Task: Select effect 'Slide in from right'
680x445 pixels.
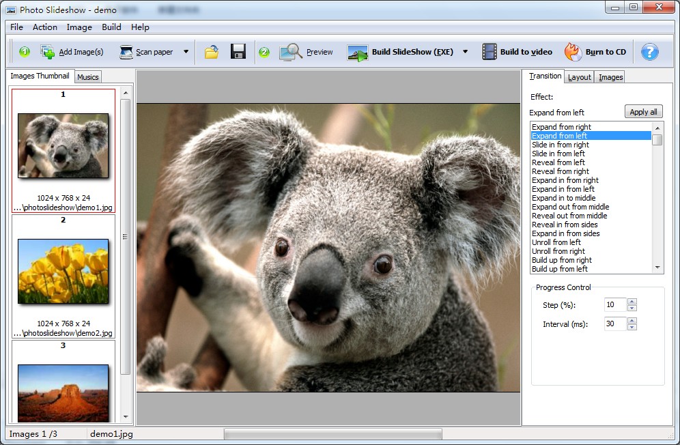Action: (x=591, y=145)
